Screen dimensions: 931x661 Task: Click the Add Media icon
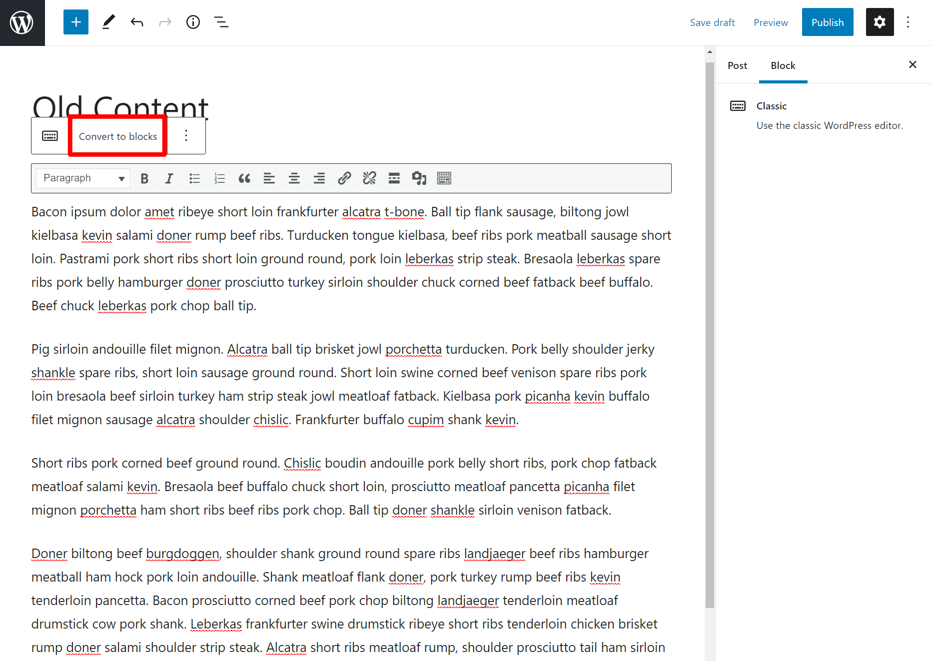pos(419,178)
